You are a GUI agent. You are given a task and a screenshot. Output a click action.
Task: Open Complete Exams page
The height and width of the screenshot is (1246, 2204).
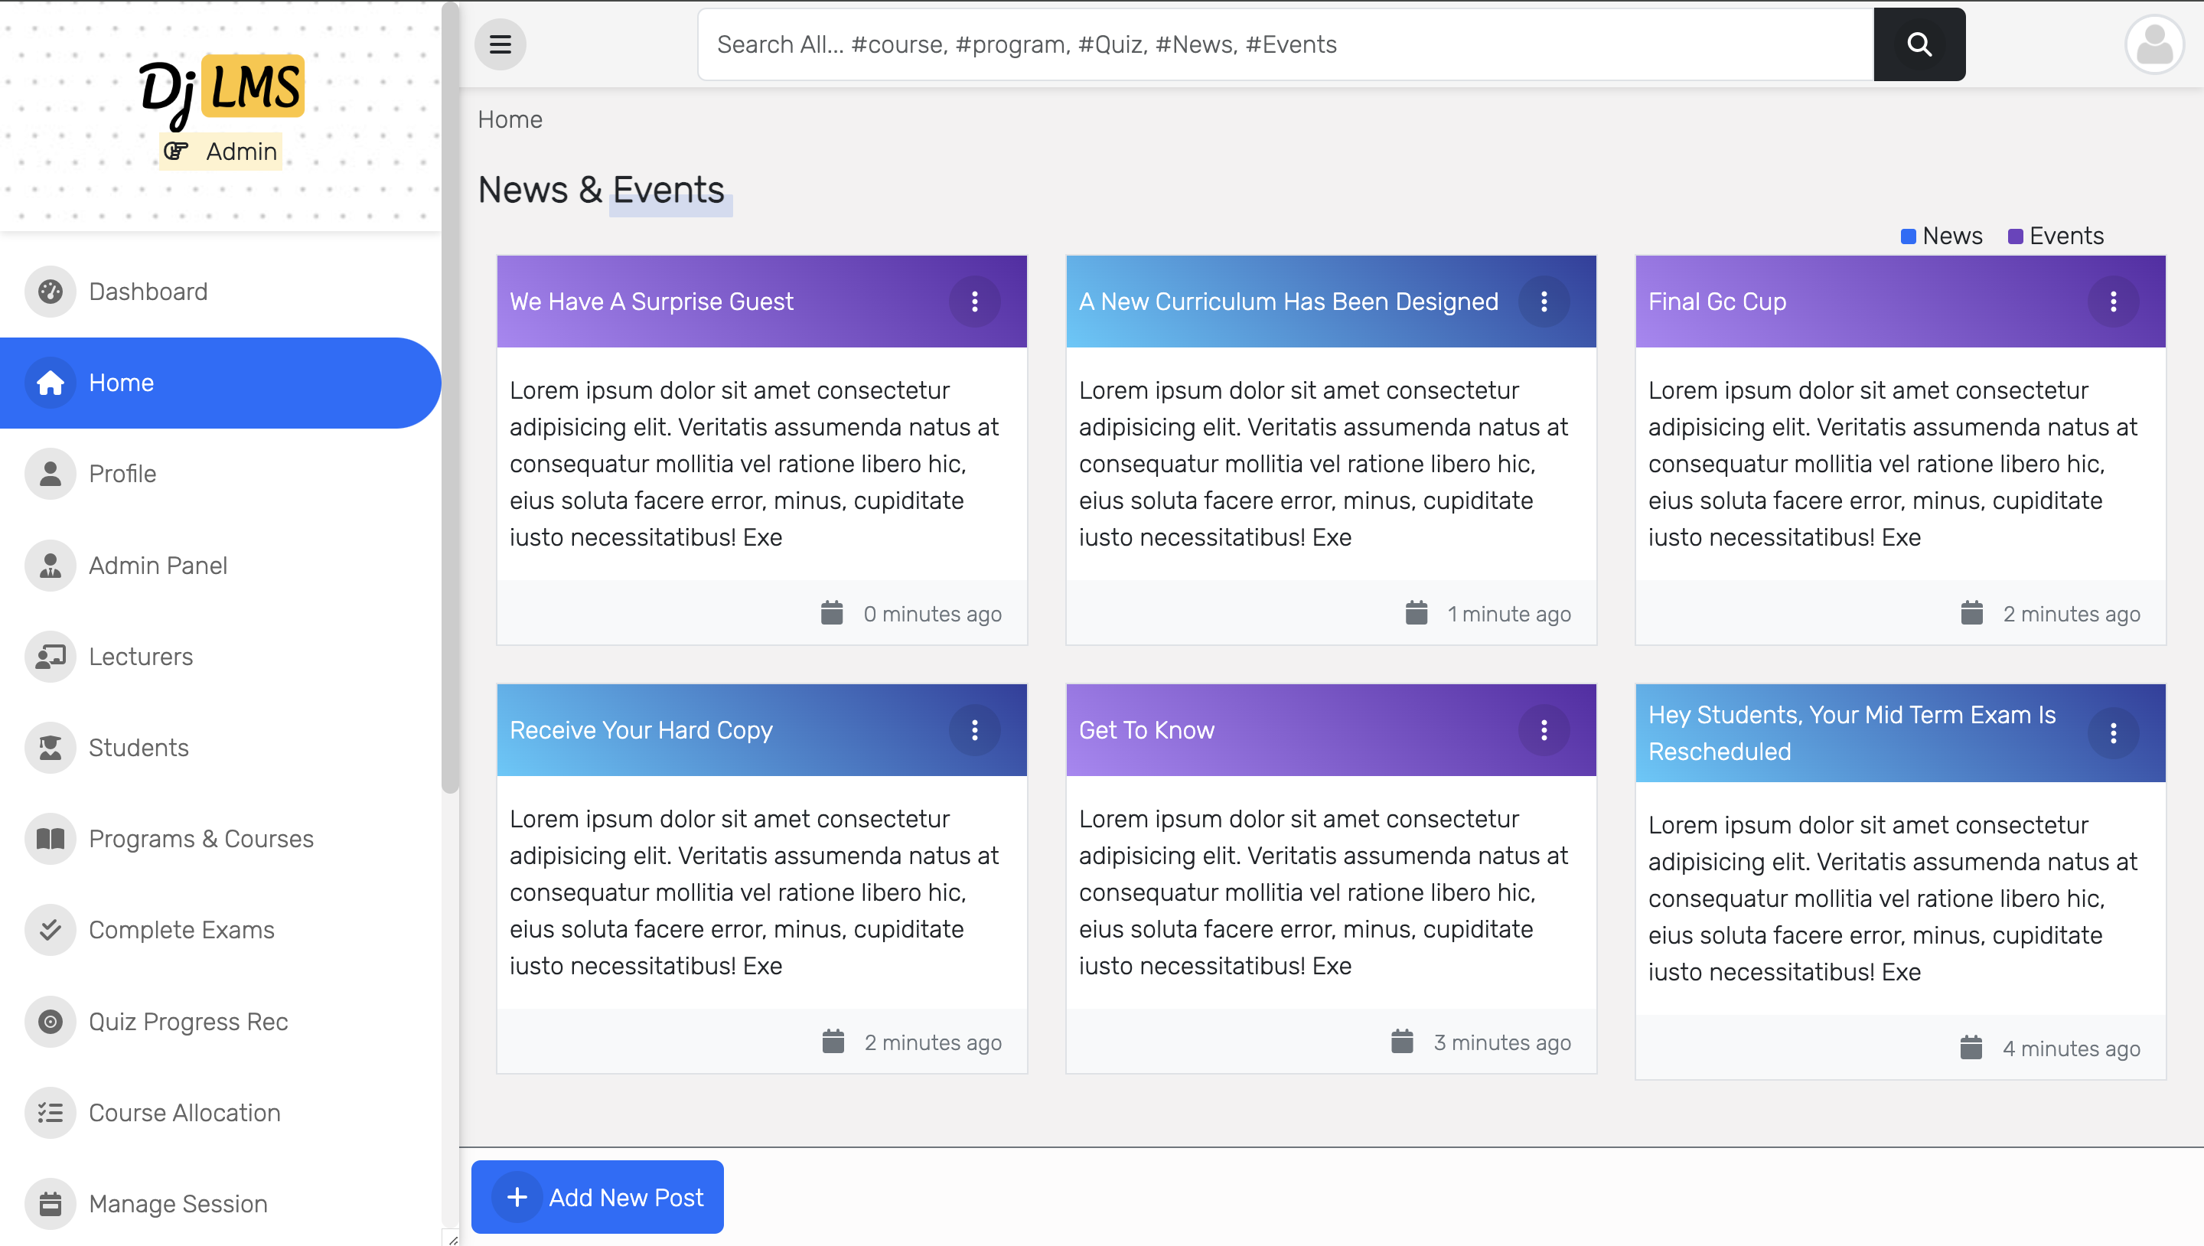point(220,930)
